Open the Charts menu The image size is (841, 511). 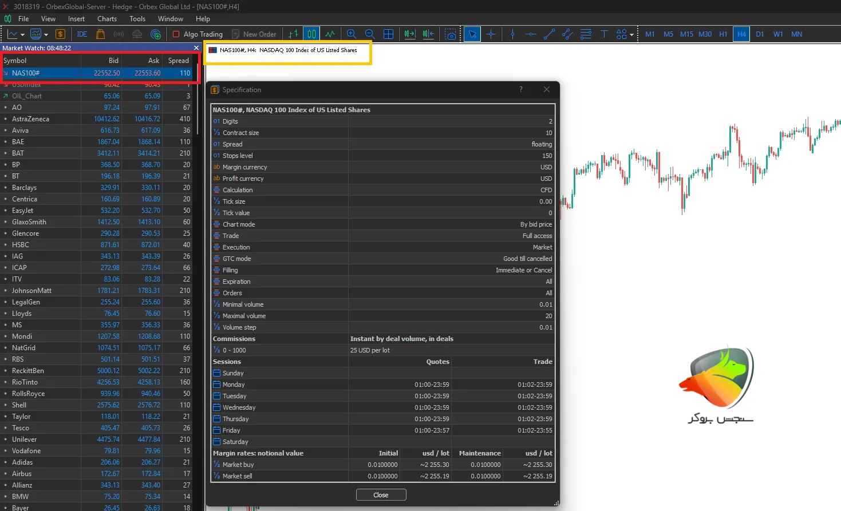pos(107,19)
